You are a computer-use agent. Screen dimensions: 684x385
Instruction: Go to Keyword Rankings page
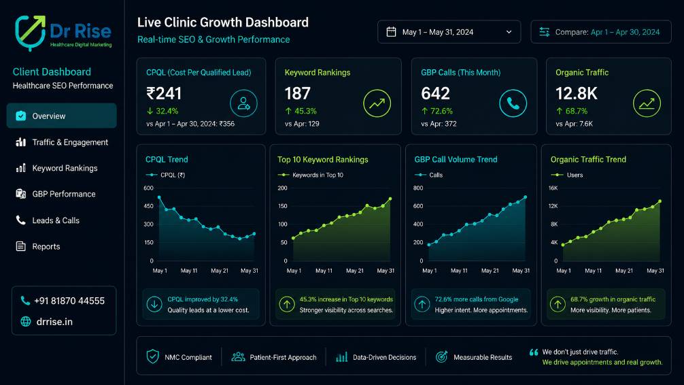(x=61, y=168)
